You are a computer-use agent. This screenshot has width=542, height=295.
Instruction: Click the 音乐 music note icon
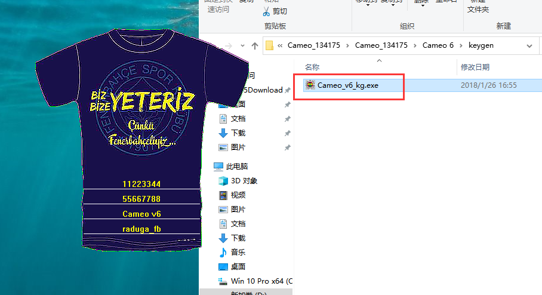(x=223, y=253)
